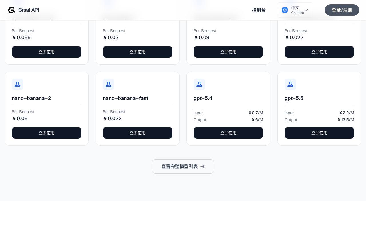Screen dimensions: 366x228
Task: Select the gpt-5.5 model name
Action: point(294,98)
